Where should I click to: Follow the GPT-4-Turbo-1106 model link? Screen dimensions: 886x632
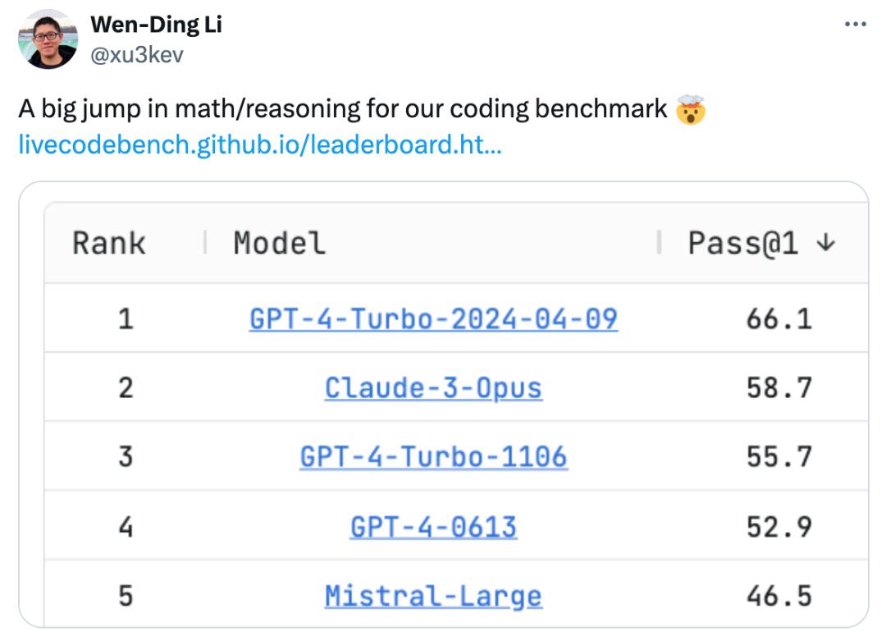pos(433,456)
